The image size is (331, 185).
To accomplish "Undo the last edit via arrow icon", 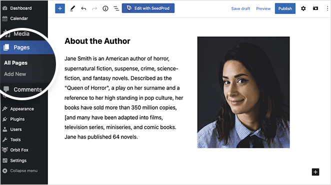I will tap(83, 8).
